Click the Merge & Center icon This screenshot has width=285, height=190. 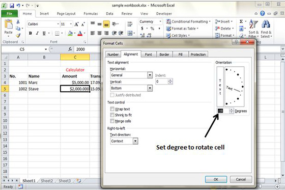pyautogui.click(x=130, y=33)
